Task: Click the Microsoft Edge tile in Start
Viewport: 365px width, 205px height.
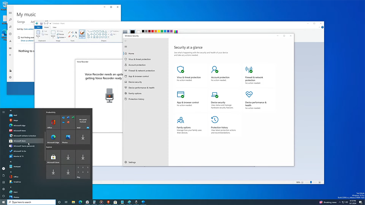Action: coord(53,137)
